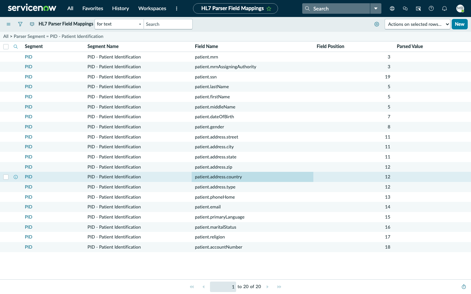The height and width of the screenshot is (294, 471).
Task: Sort by Field Position column header
Action: [330, 46]
